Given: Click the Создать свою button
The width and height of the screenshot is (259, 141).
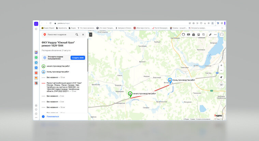Looking at the screenshot, I should tap(78, 58).
